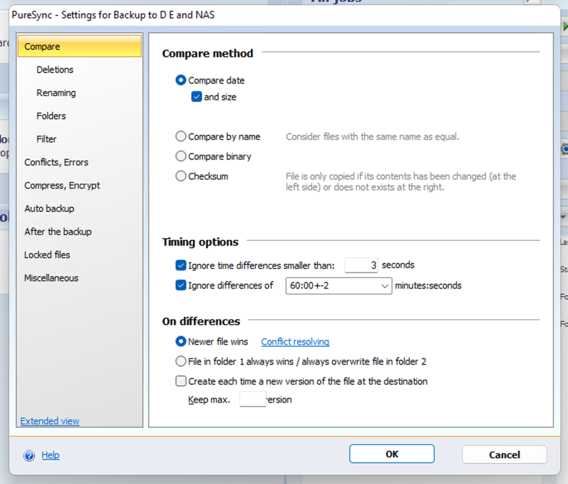
Task: Select Locked files in the sidebar
Action: pyautogui.click(x=47, y=255)
